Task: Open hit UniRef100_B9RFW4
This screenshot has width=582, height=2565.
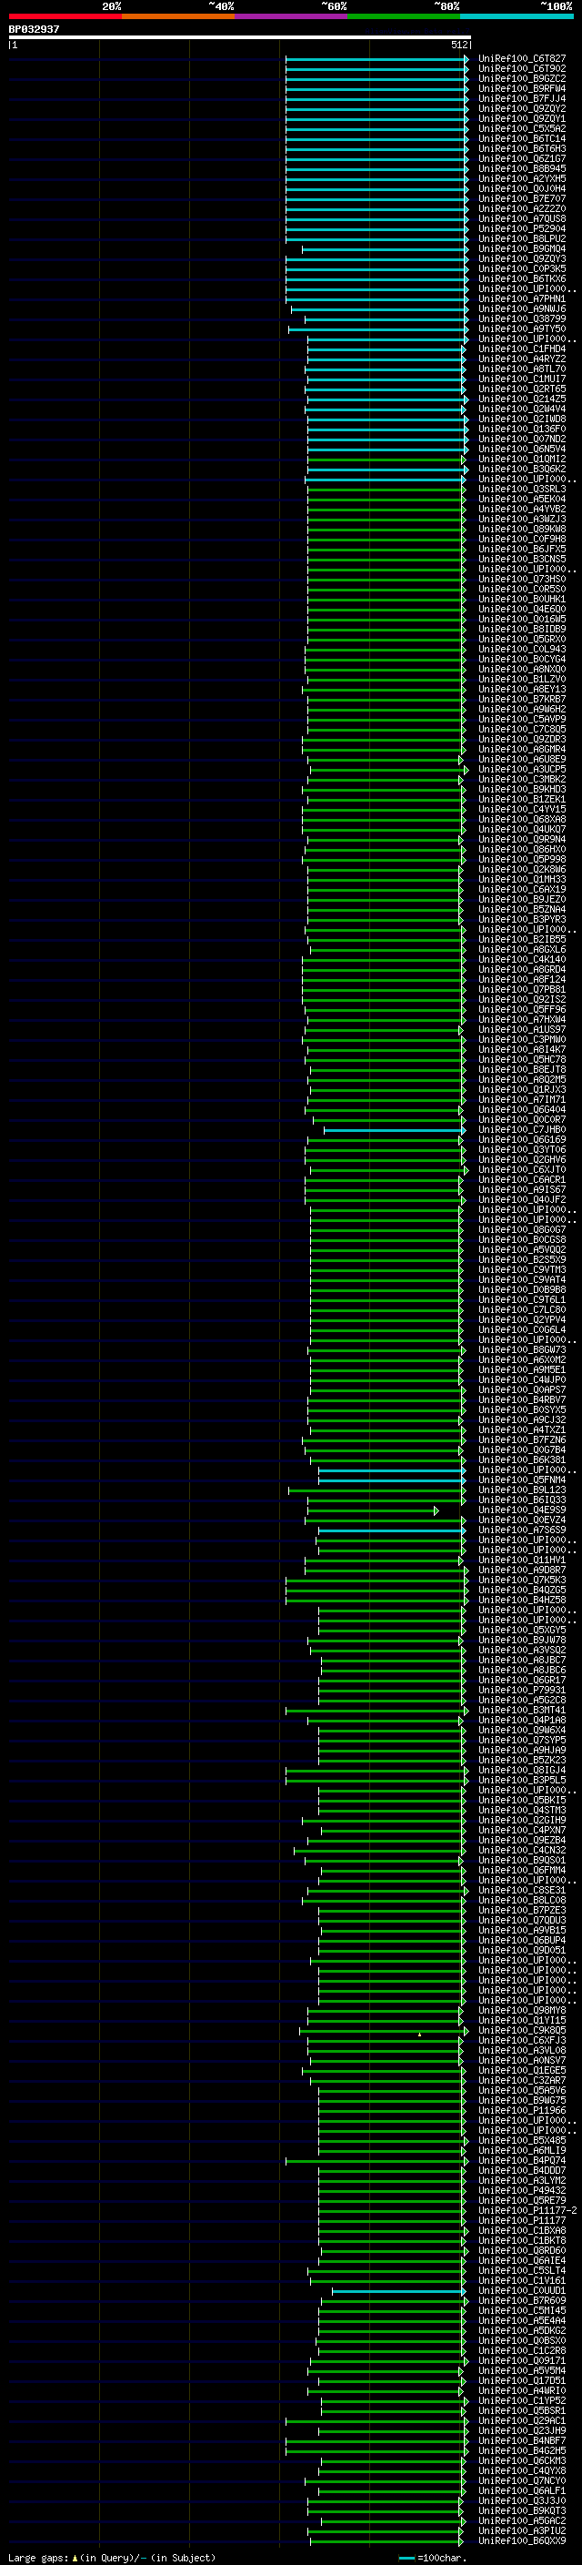Action: point(521,88)
